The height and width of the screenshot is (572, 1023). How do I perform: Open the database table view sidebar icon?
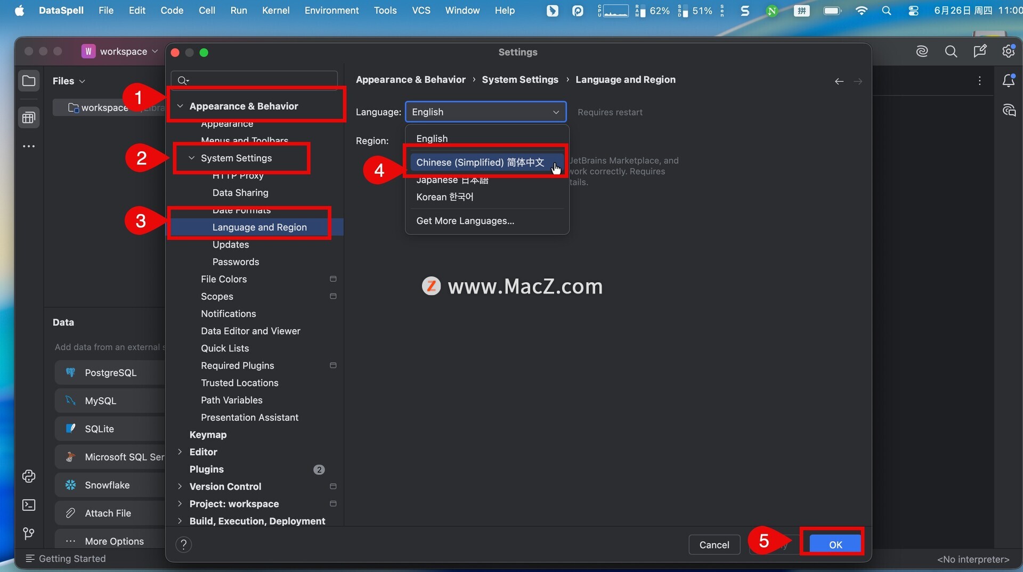point(29,118)
